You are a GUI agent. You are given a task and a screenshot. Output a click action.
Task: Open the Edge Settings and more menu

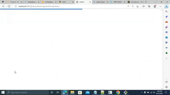click(x=160, y=6)
